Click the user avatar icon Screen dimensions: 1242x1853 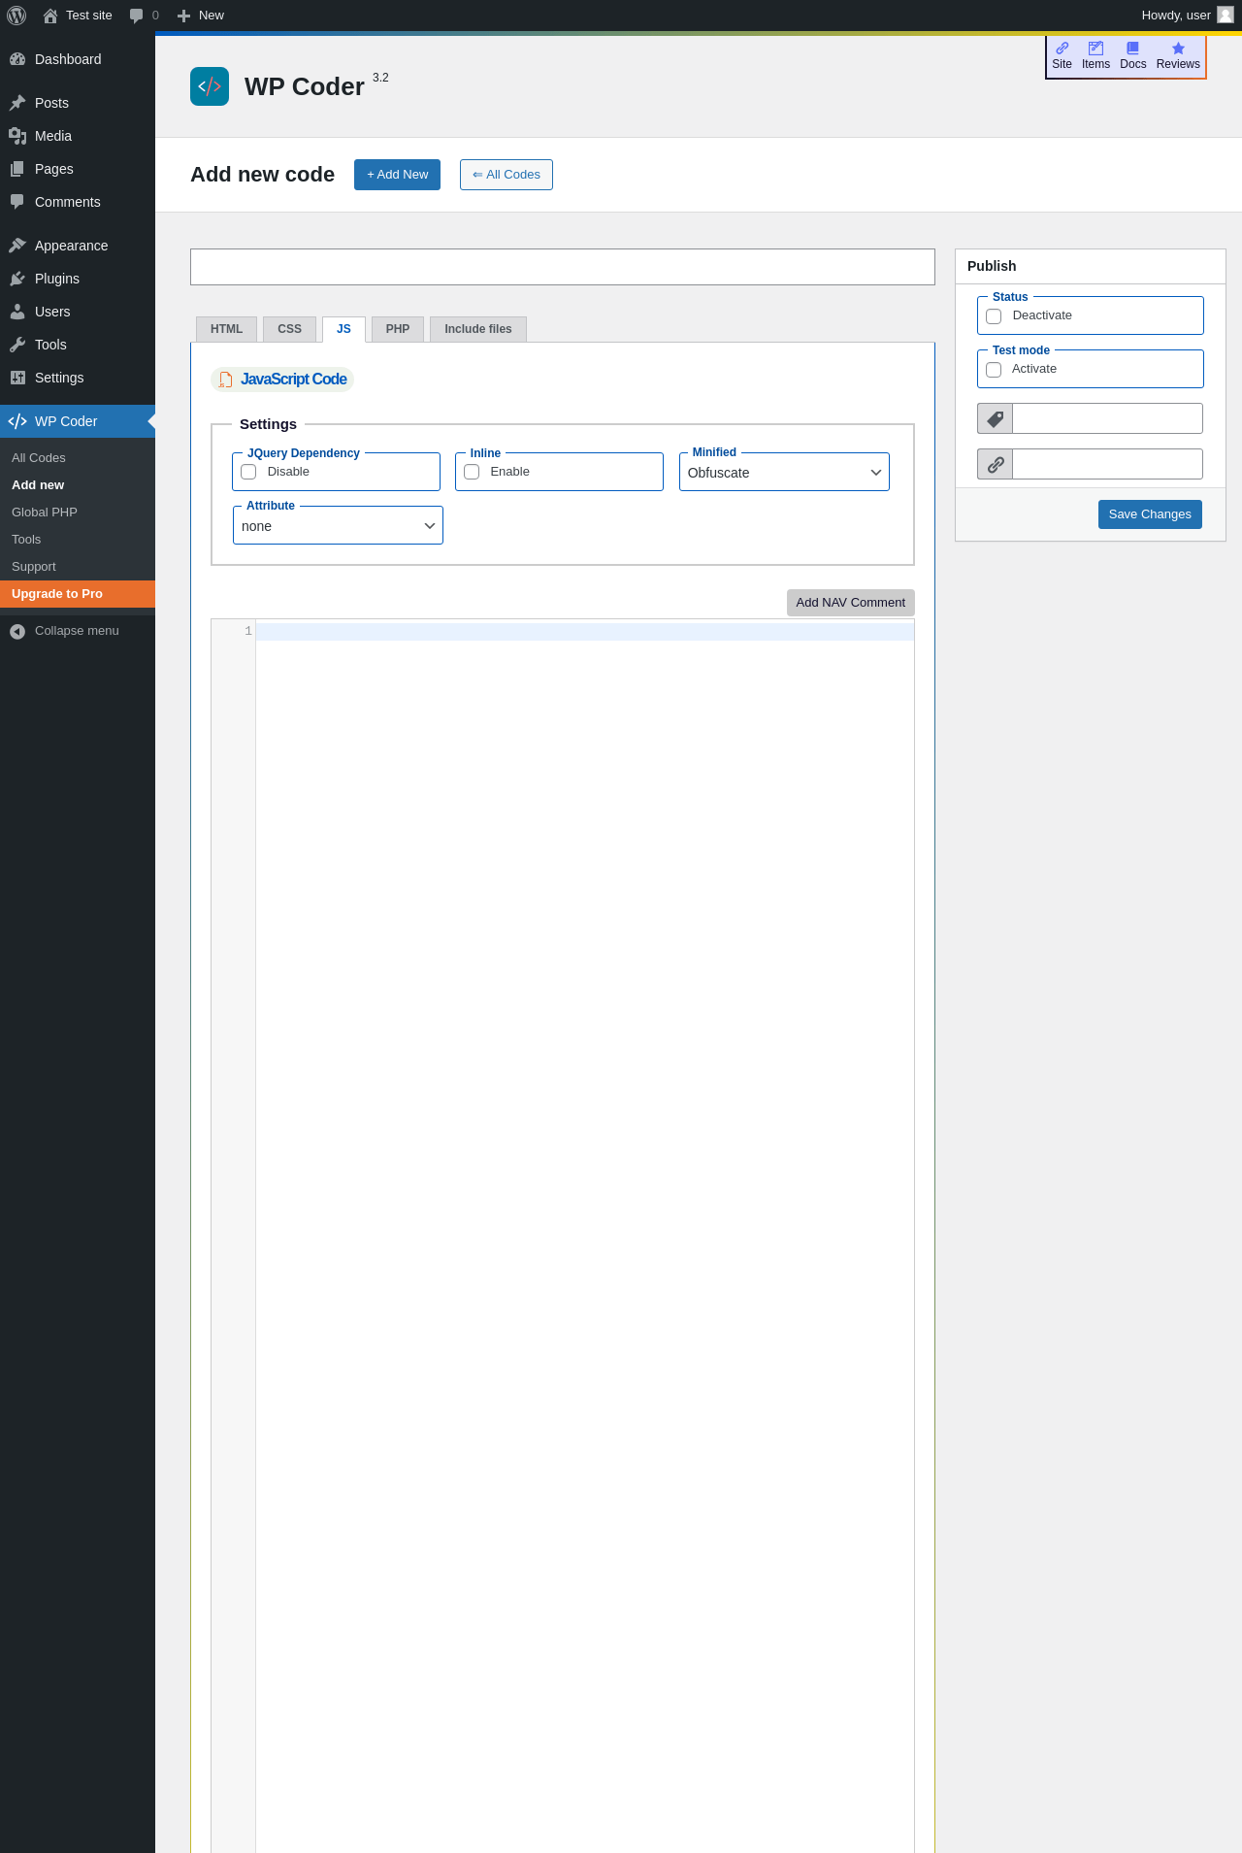point(1226,15)
